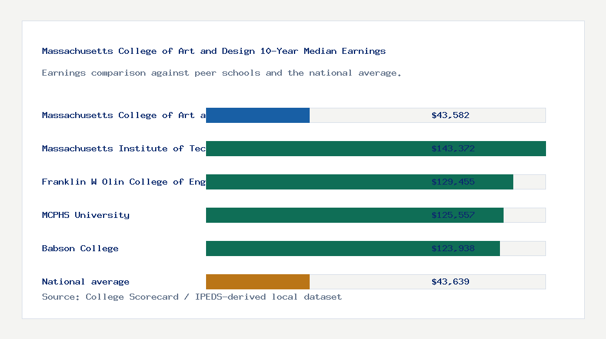Select the 'Babson College' row label

[x=80, y=248]
